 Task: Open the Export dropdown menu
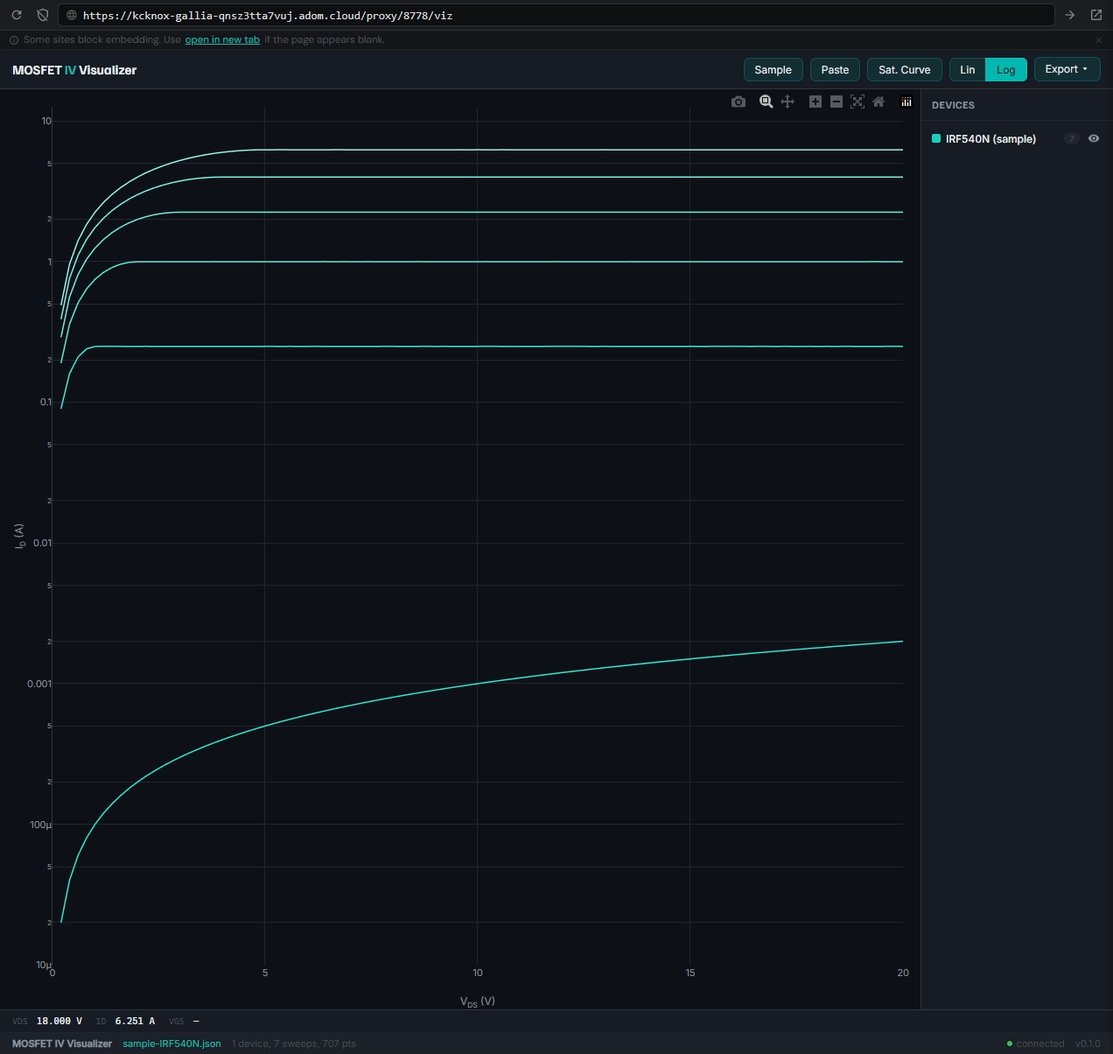(1067, 69)
